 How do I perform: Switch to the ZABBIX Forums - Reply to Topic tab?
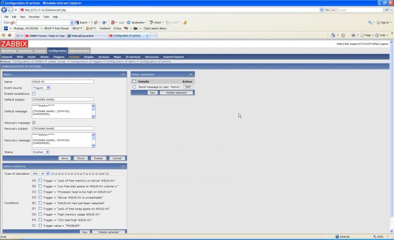pyautogui.click(x=45, y=36)
